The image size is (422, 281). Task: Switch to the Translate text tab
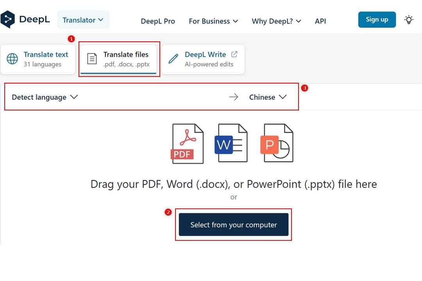coord(38,59)
